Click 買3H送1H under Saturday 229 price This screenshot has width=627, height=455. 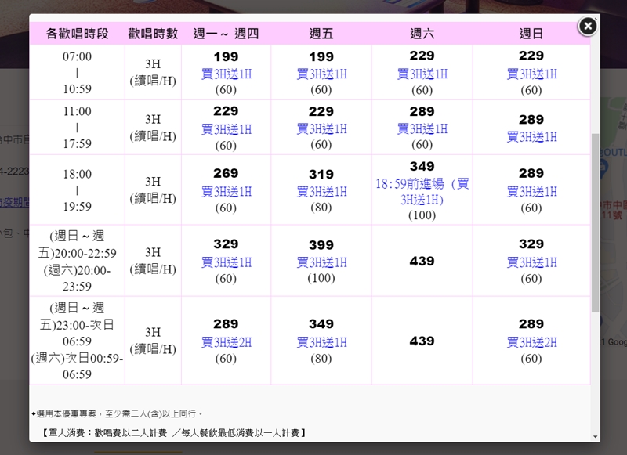point(422,74)
